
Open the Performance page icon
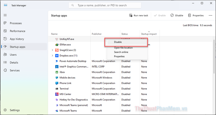coord(5,31)
